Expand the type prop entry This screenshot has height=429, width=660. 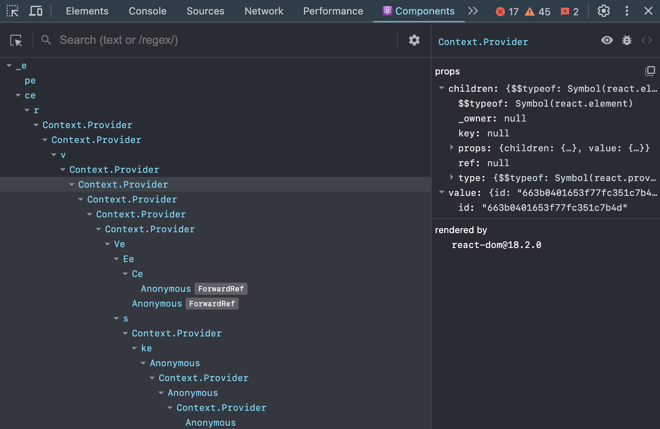pos(452,177)
